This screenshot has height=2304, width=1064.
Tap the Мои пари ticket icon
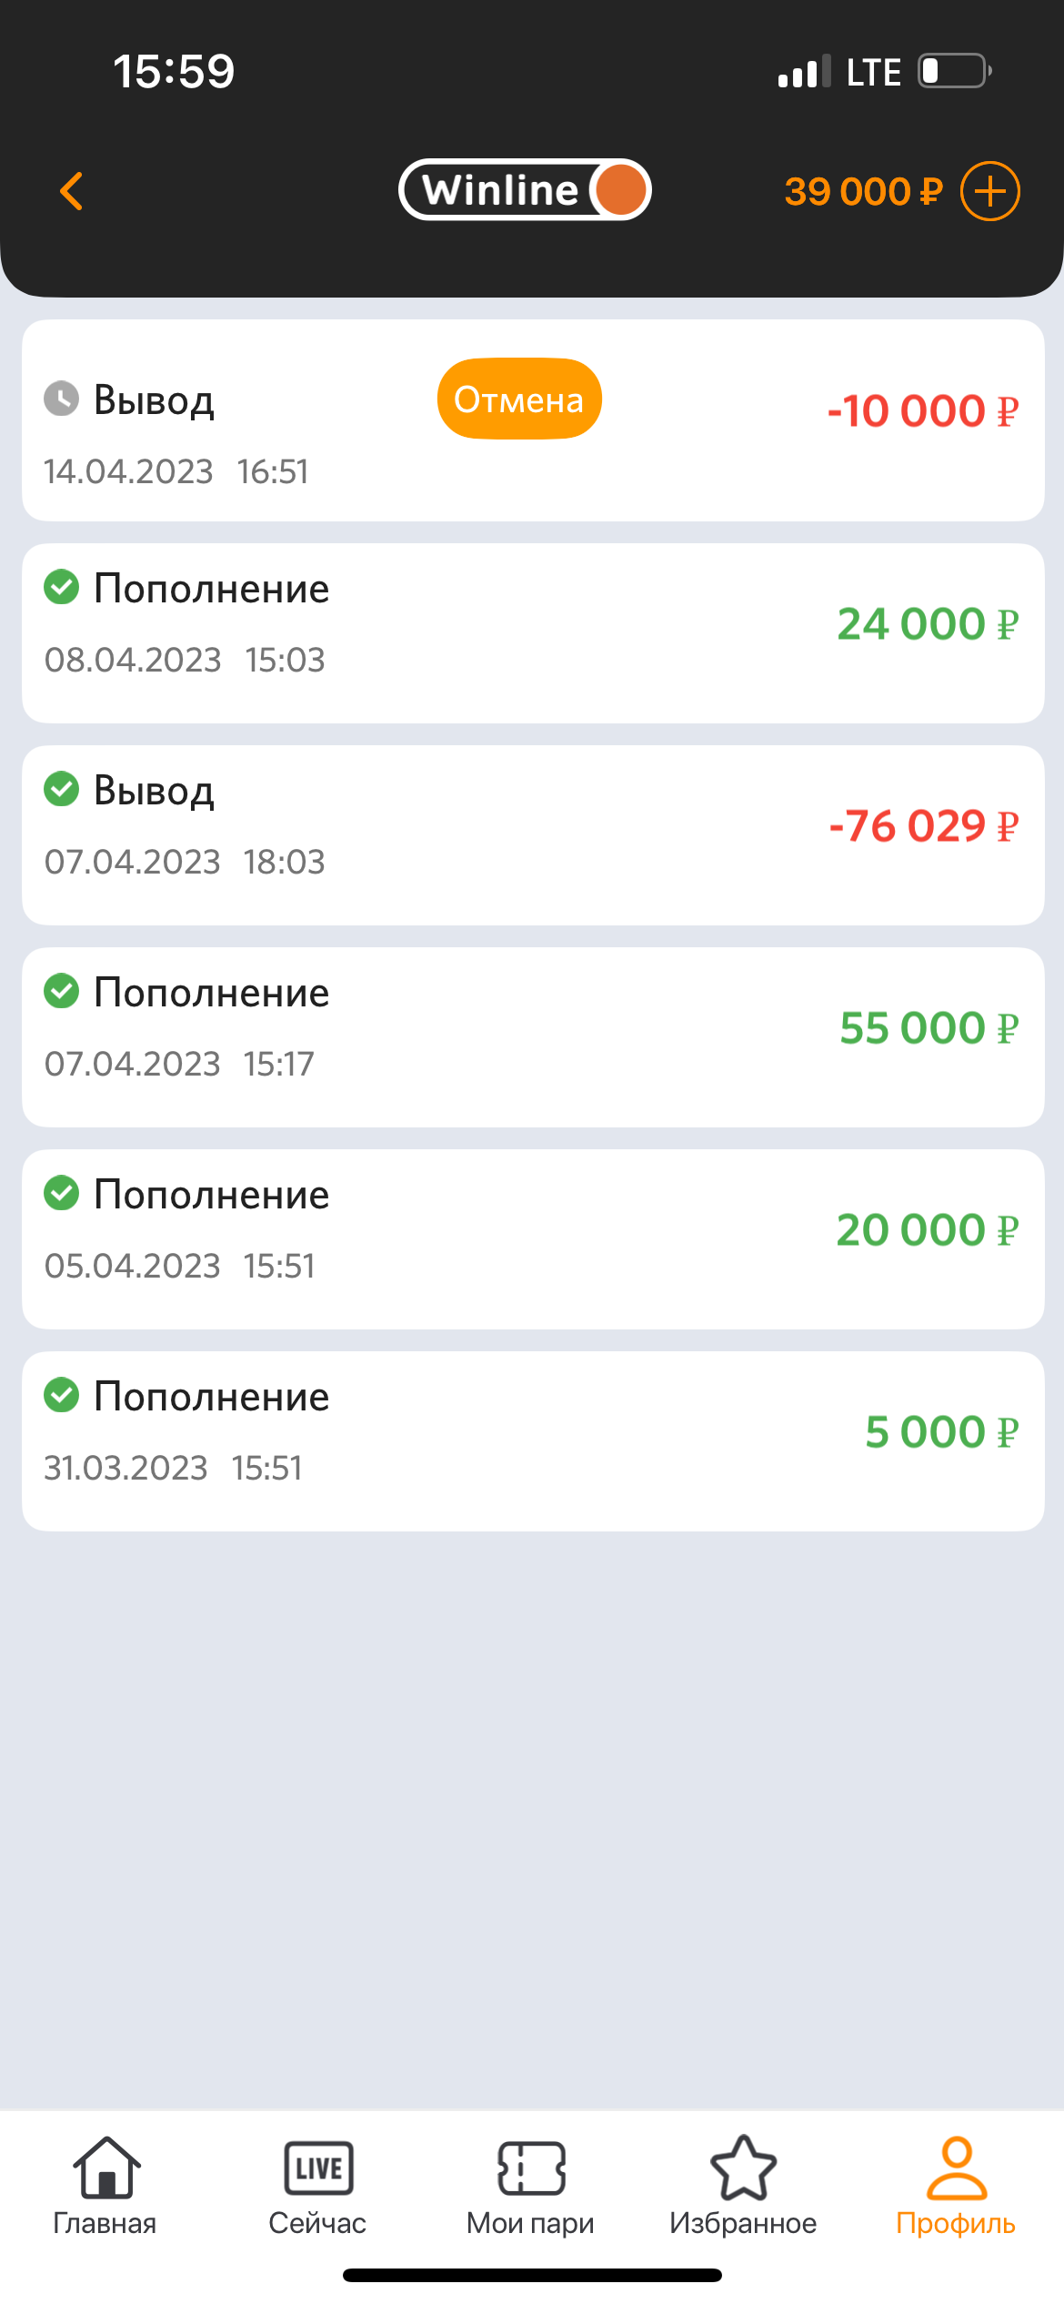coord(531,2168)
